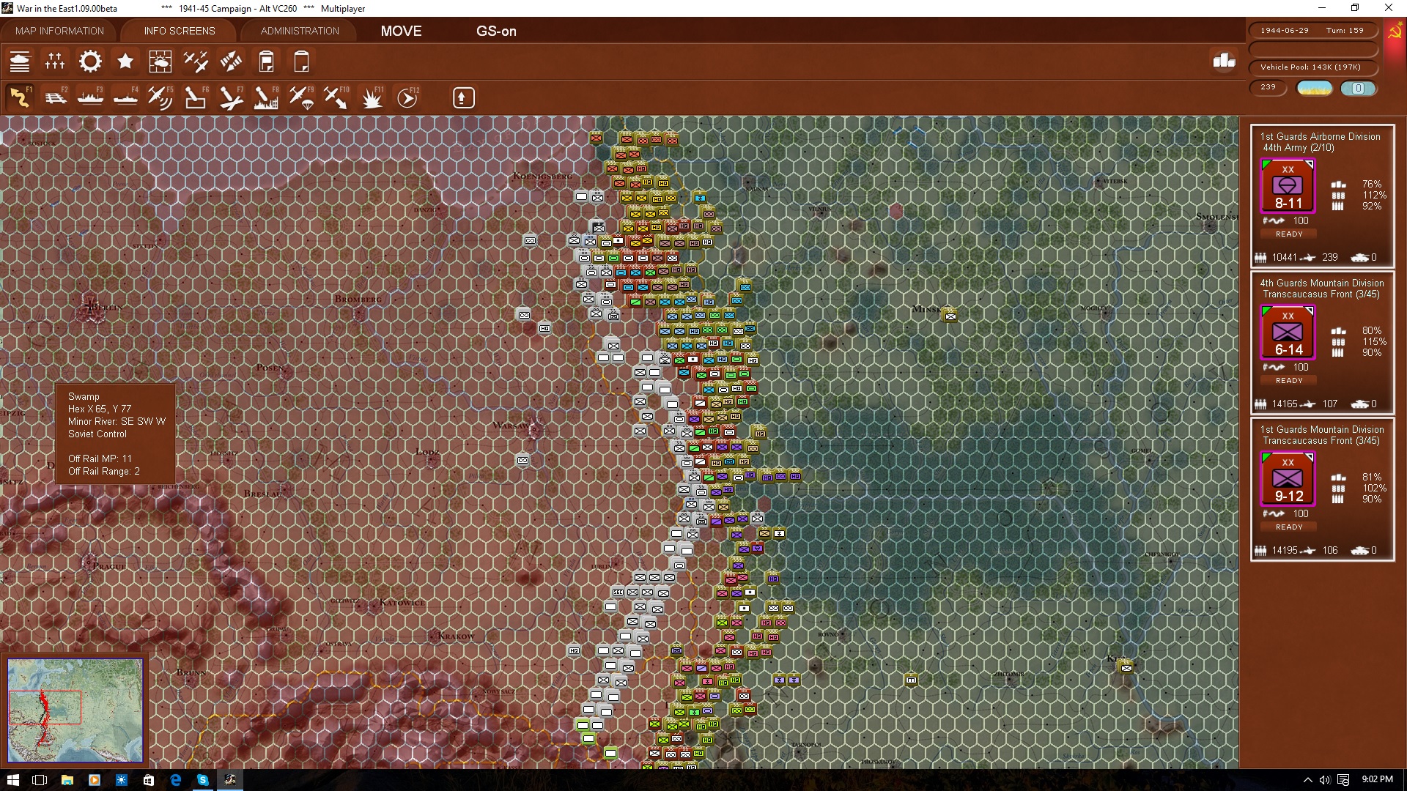Click the snow level 0 indicator
This screenshot has height=791, width=1407.
1358,88
